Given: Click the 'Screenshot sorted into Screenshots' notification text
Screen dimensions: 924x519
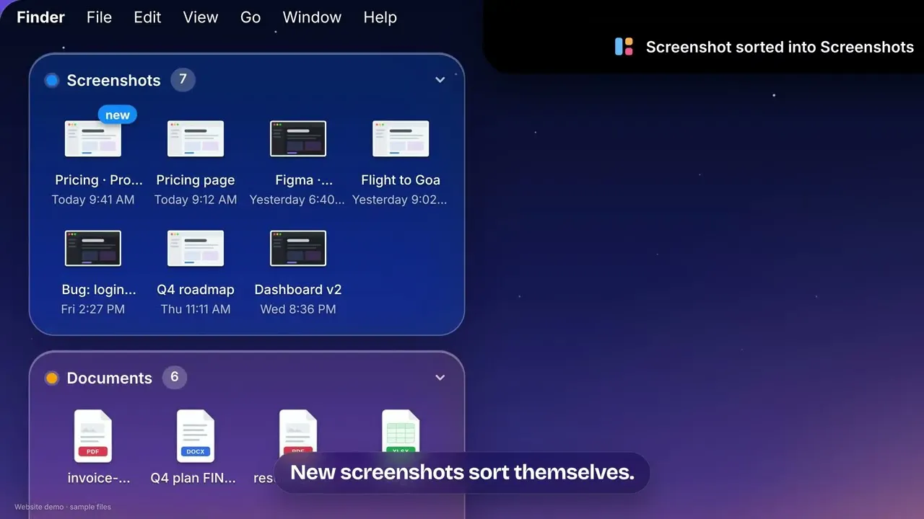Looking at the screenshot, I should point(780,47).
